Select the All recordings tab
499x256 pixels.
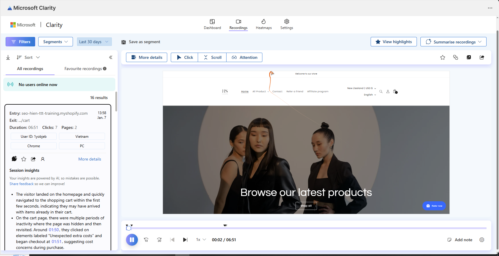[x=30, y=69]
